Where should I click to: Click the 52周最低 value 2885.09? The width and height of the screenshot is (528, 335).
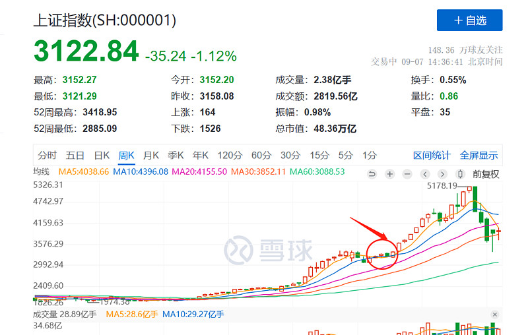click(x=100, y=129)
